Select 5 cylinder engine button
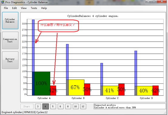Viewport: 168px width, 115px height. pos(53,107)
